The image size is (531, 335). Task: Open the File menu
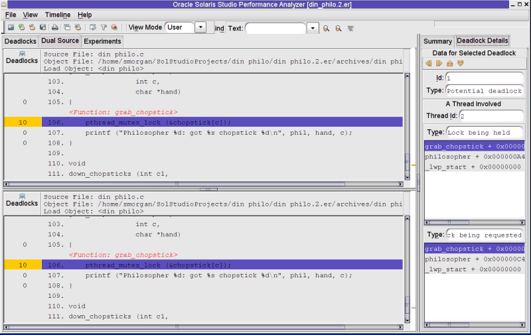11,15
